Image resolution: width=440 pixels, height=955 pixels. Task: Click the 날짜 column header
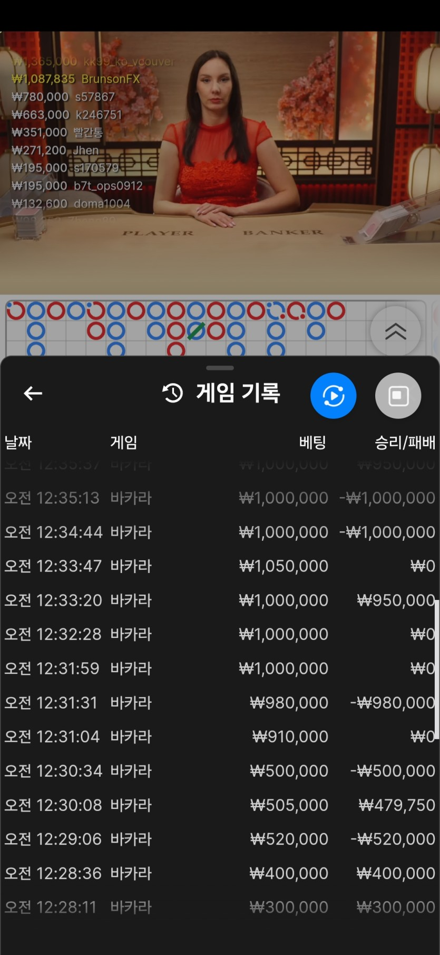18,442
